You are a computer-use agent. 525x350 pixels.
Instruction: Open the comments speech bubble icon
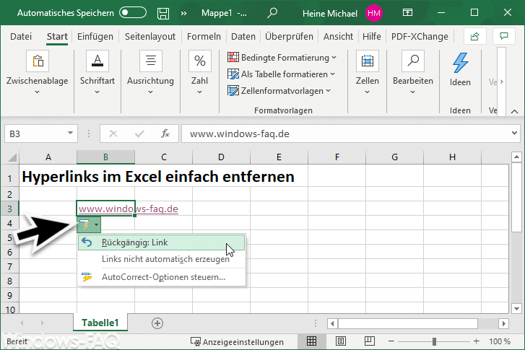504,36
